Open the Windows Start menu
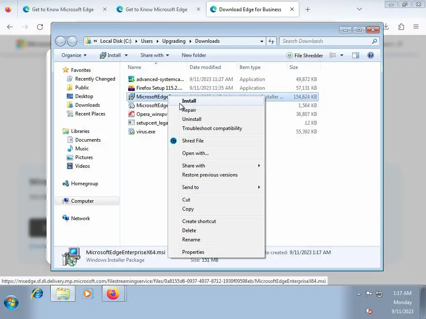426x319 pixels. [x=11, y=302]
